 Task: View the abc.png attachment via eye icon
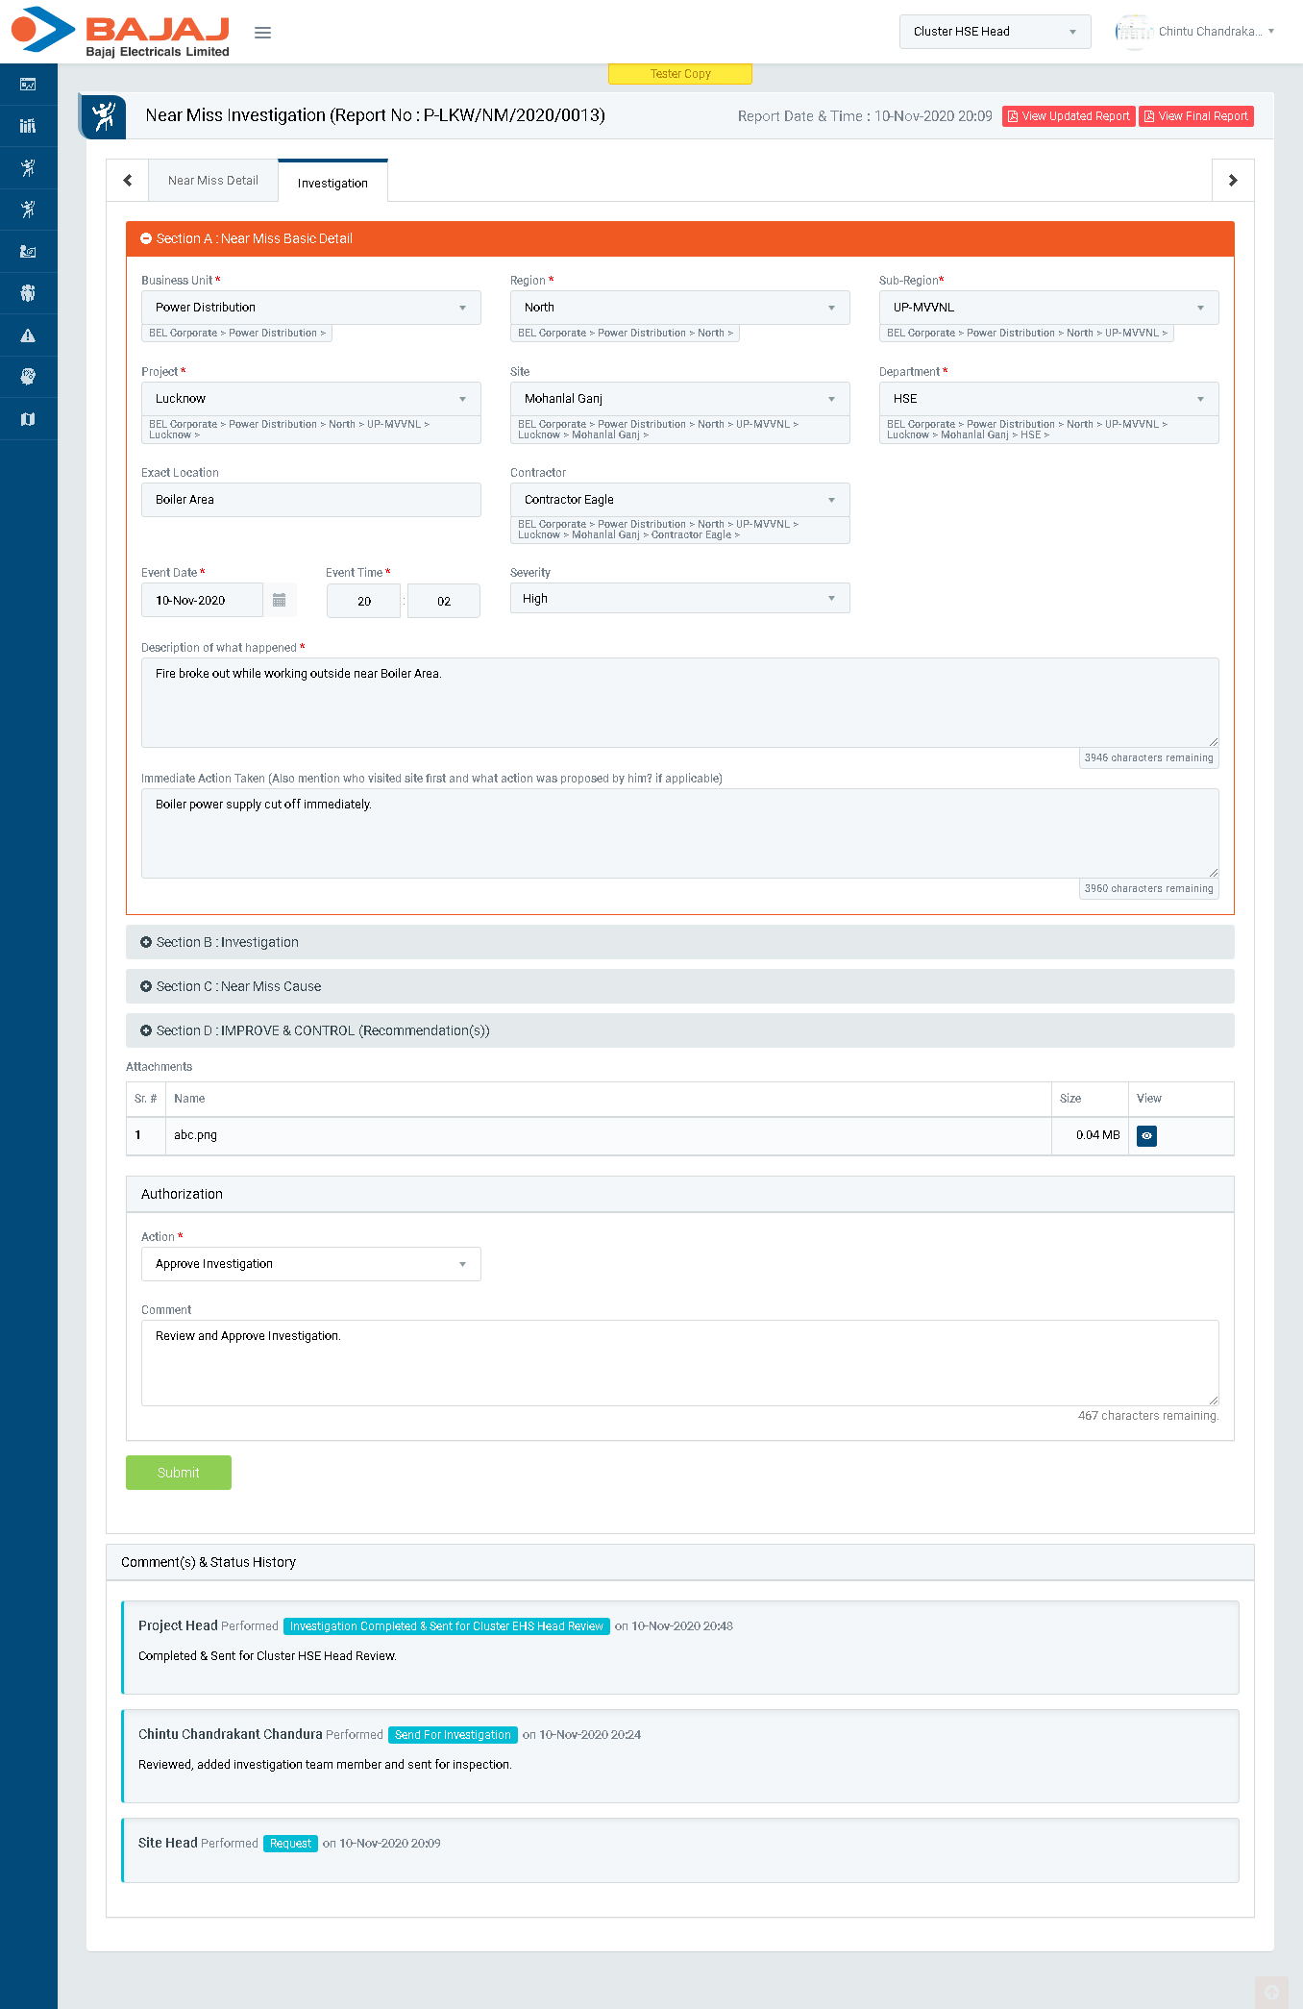pos(1146,1136)
